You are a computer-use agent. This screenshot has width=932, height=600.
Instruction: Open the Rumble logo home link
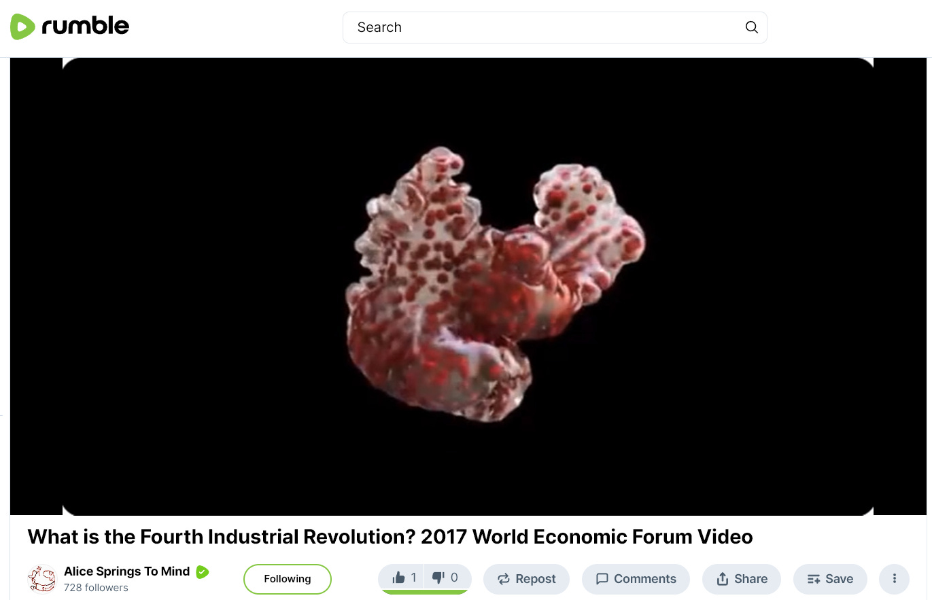coord(69,27)
